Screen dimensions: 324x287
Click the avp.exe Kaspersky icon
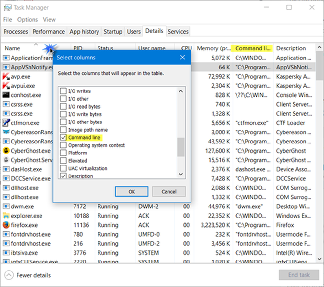pyautogui.click(x=6, y=77)
